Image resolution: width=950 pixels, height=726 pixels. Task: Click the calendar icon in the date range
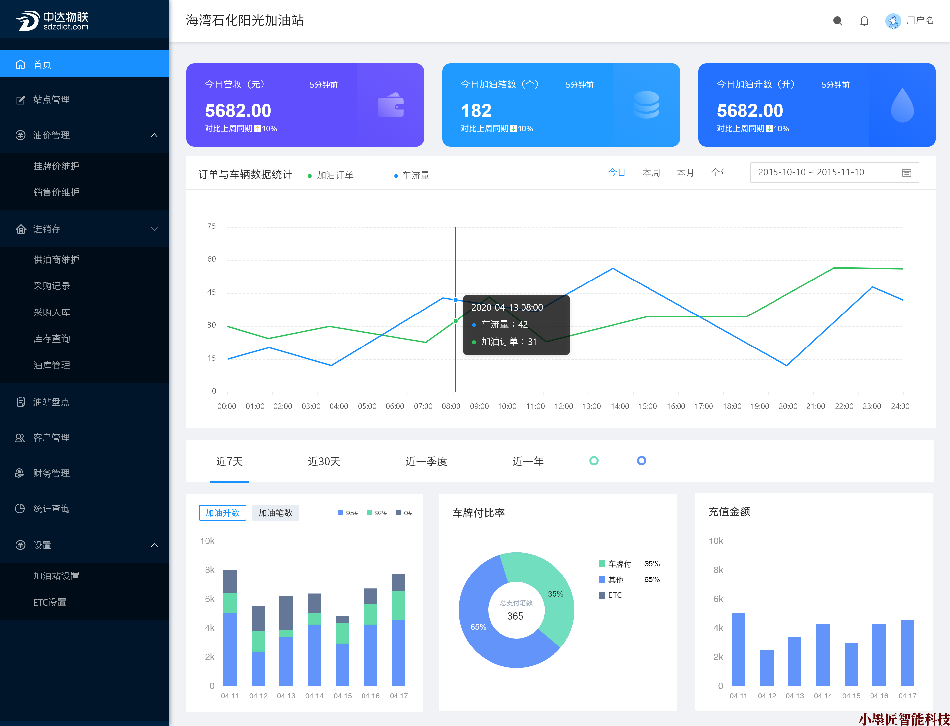pos(906,172)
